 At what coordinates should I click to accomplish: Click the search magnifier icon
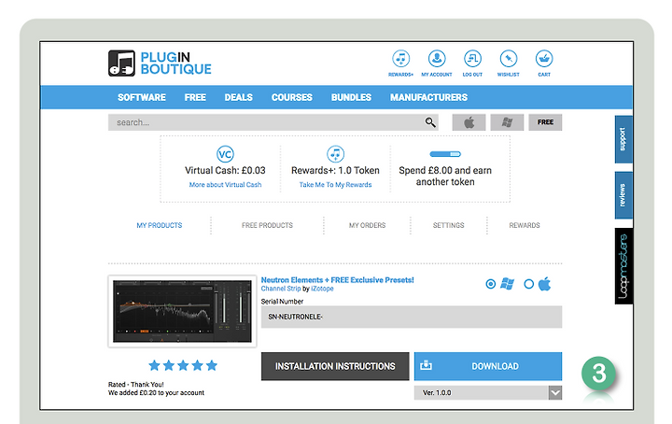coord(430,122)
